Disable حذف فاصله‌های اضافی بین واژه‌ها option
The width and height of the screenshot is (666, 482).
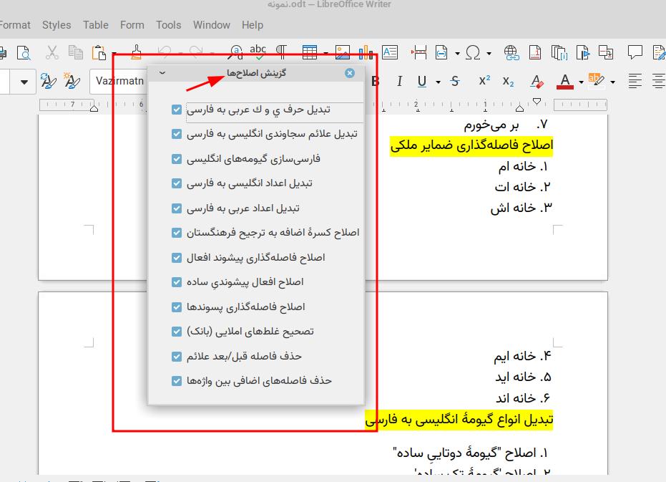pyautogui.click(x=177, y=381)
